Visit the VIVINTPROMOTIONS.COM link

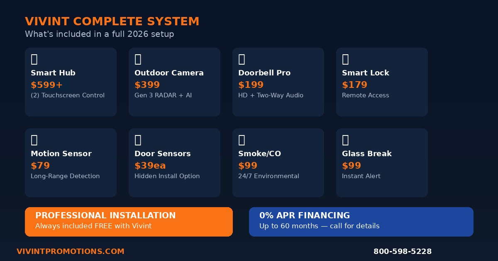click(x=71, y=251)
